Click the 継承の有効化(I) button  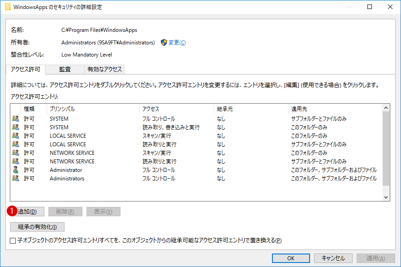37,227
